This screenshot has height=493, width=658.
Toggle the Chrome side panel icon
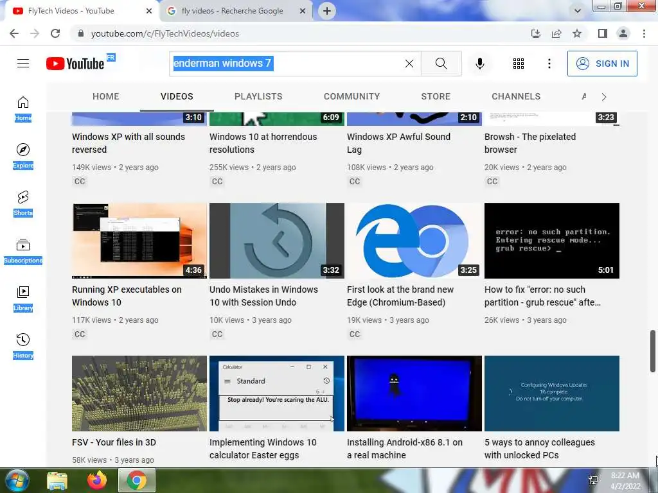(603, 33)
